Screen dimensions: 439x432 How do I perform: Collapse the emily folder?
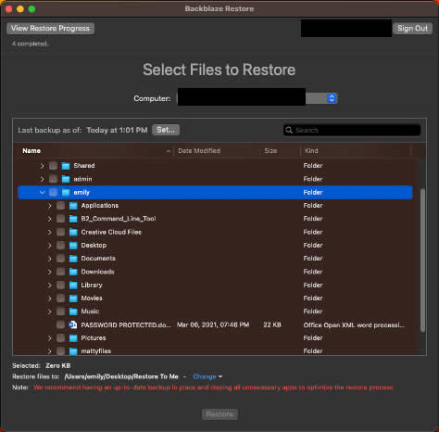42,193
